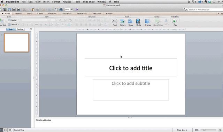Click the Clear Formatting eraser icon
This screenshot has width=223, height=132.
tap(70, 20)
